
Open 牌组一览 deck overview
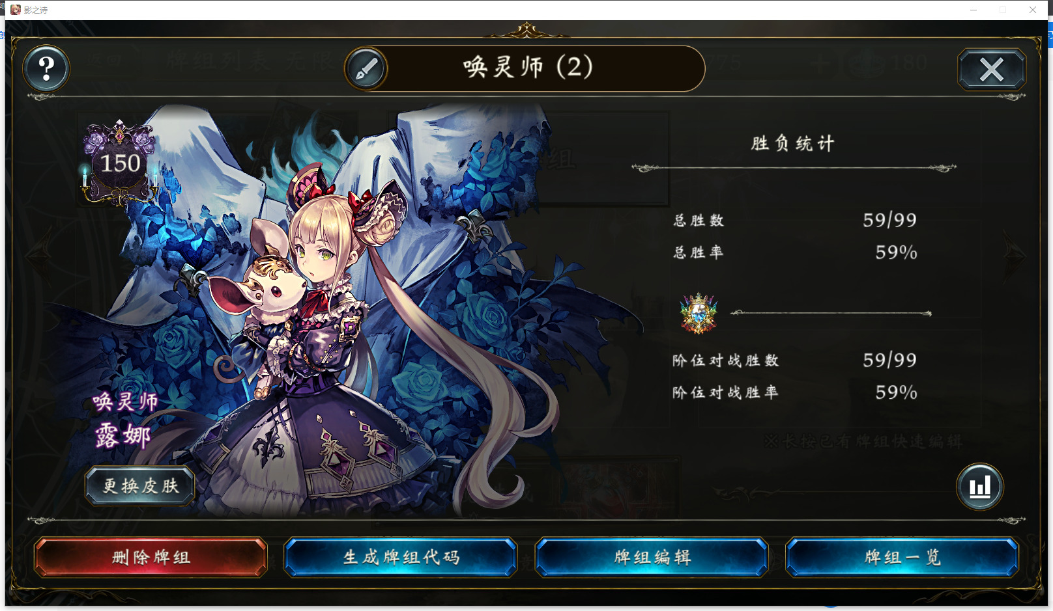902,557
